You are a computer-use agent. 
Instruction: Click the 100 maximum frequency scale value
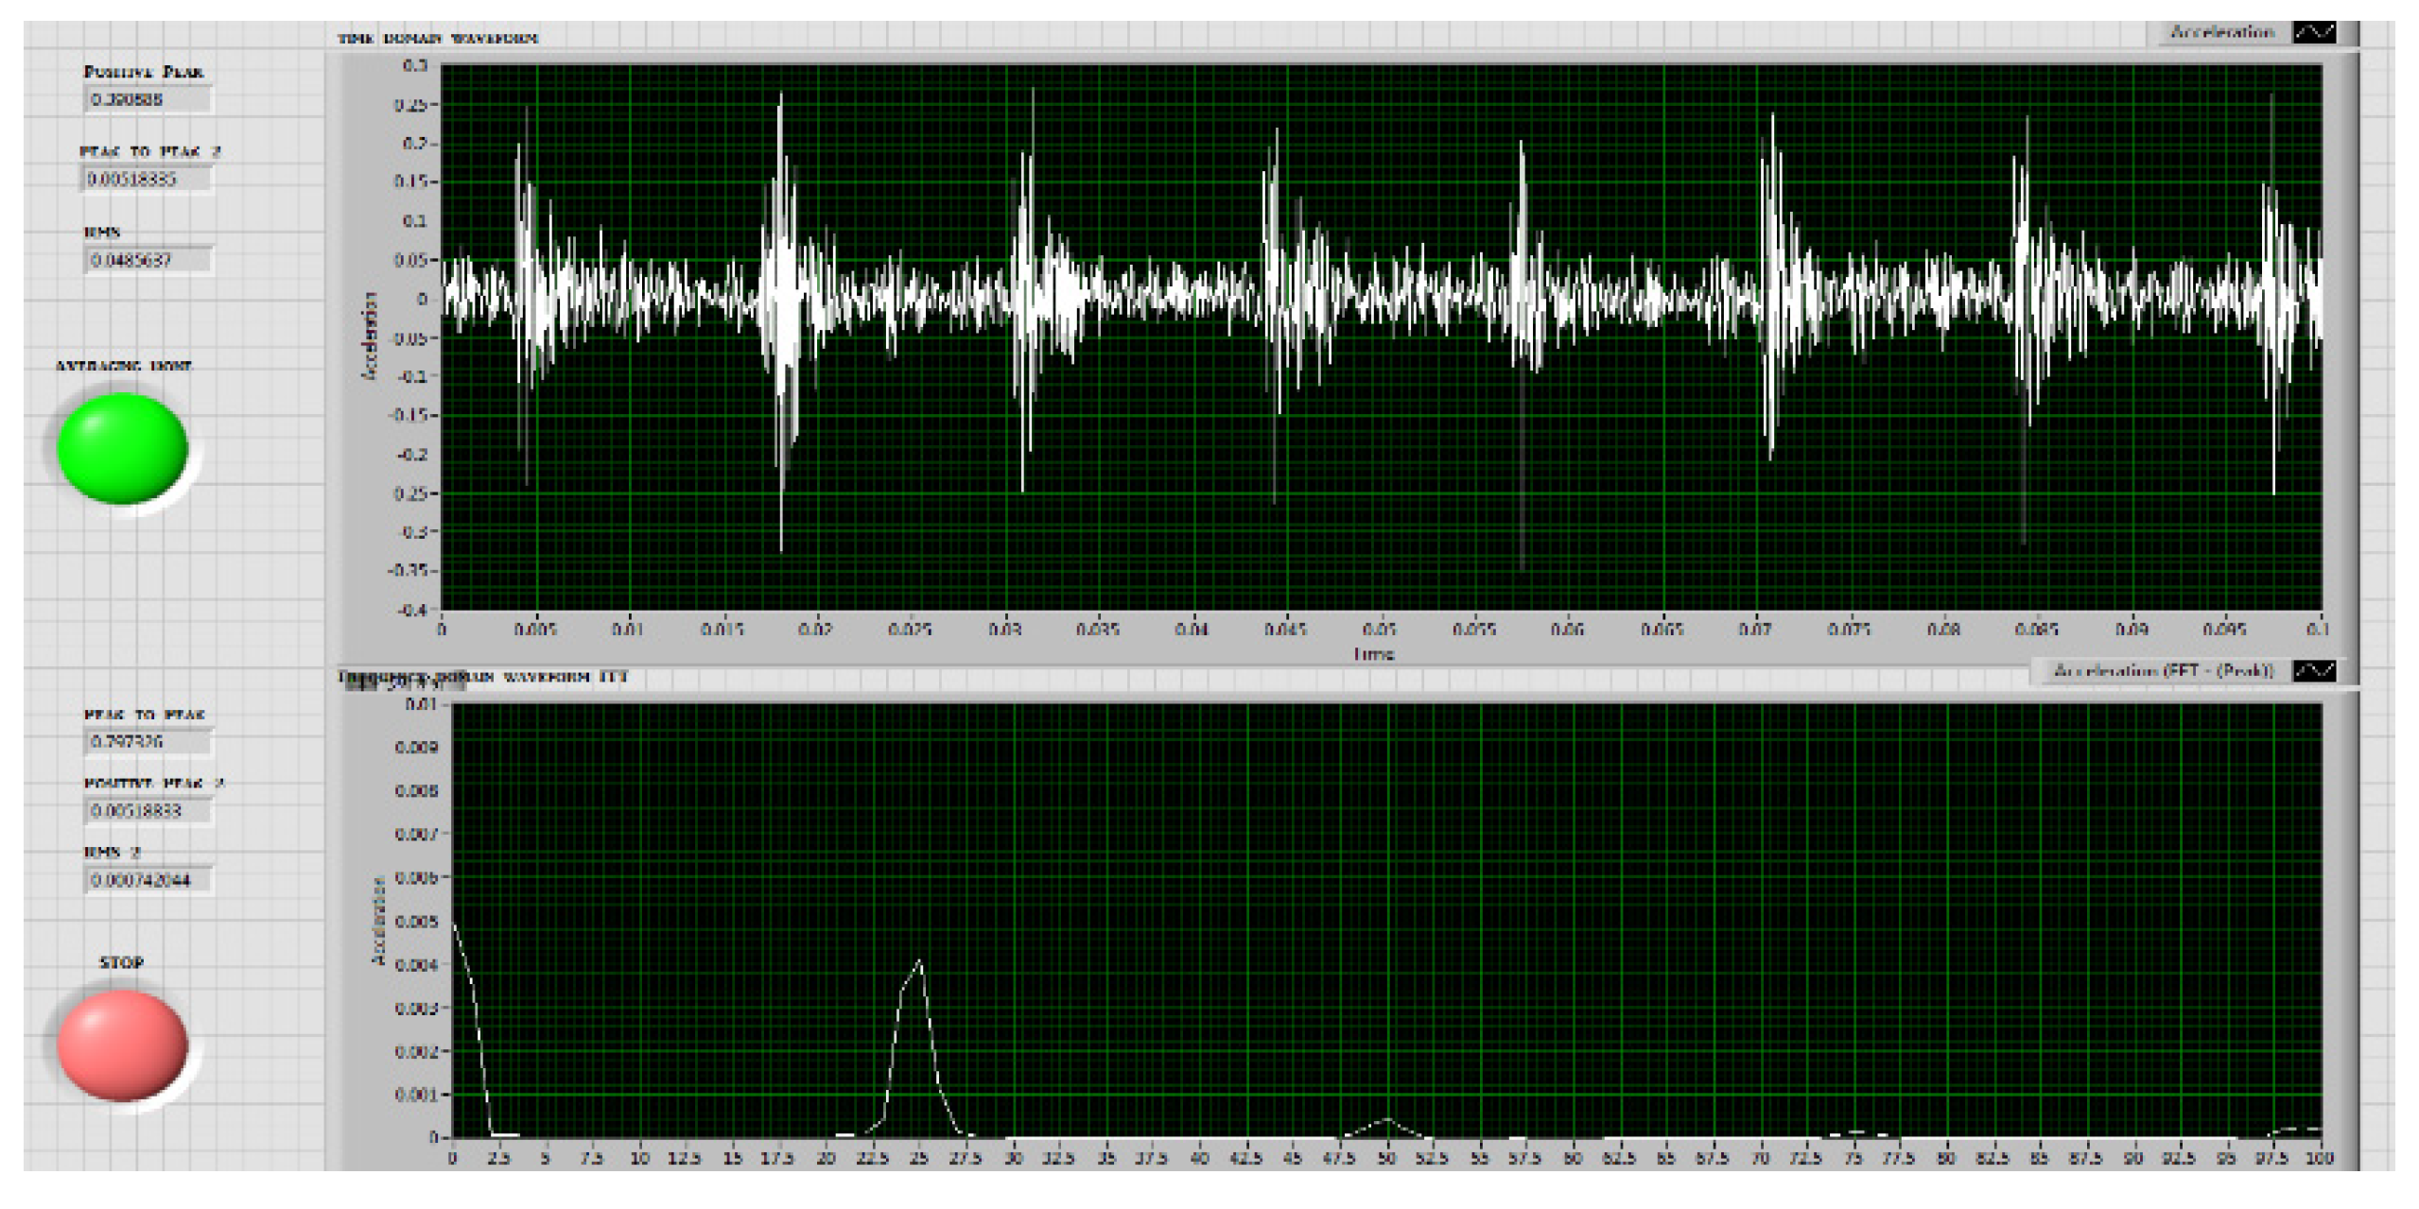(2320, 1158)
